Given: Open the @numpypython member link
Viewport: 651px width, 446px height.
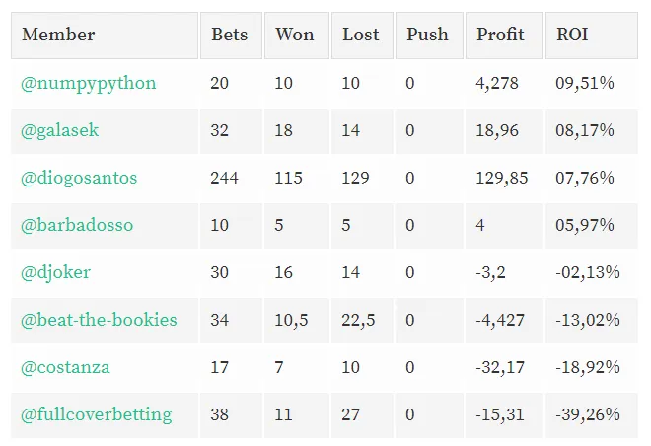Looking at the screenshot, I should 89,84.
